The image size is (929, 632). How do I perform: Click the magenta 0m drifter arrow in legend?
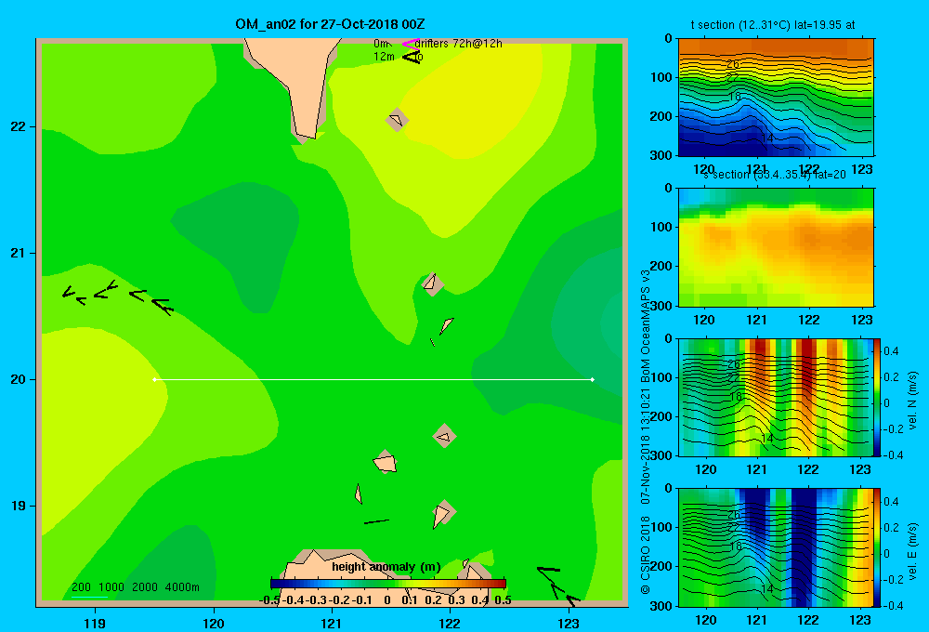pos(410,44)
